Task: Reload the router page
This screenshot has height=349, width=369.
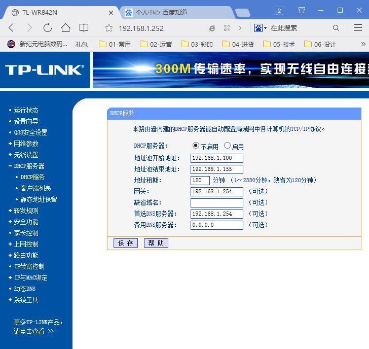Action: click(x=48, y=28)
